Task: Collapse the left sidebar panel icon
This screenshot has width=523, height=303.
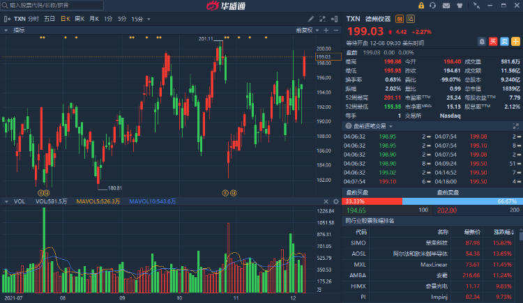Action: (x=7, y=19)
